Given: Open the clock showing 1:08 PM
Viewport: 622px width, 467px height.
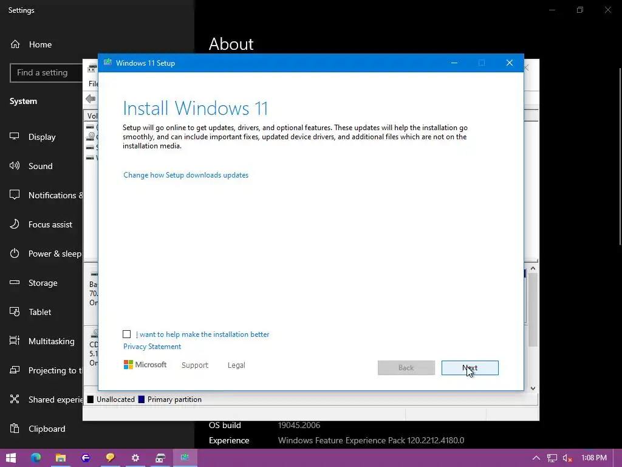Looking at the screenshot, I should pos(594,458).
